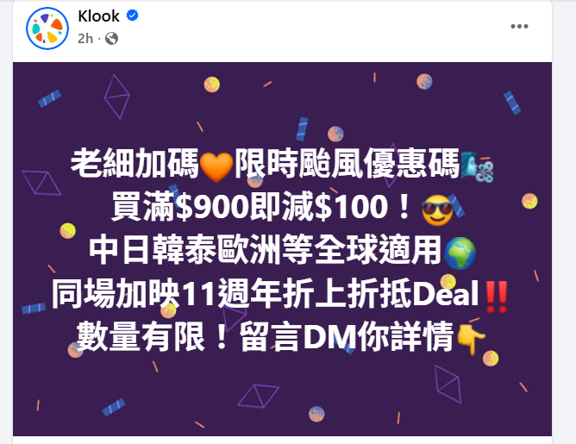
Task: Click the Earth globe emoji in image
Action: 460,253
